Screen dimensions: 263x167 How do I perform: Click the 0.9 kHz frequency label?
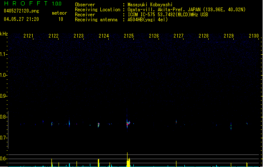click(x=3, y=96)
